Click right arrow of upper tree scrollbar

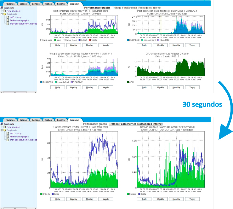click(x=36, y=93)
